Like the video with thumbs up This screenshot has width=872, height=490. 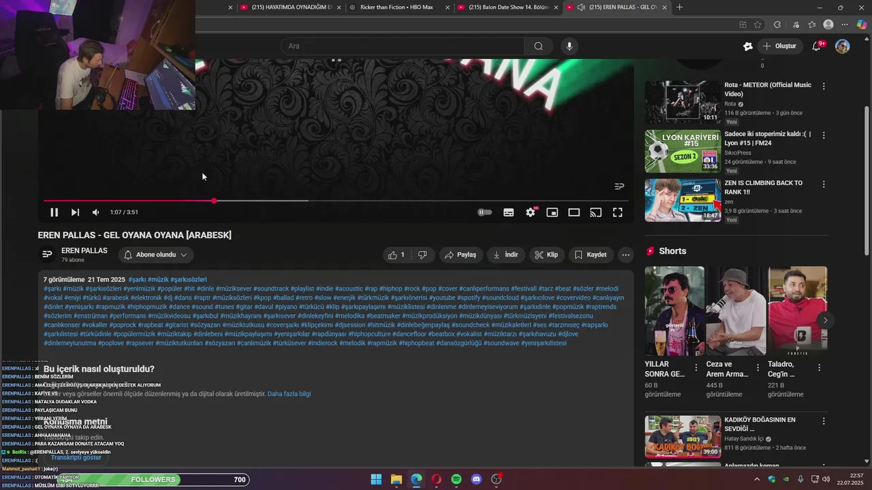pos(397,255)
